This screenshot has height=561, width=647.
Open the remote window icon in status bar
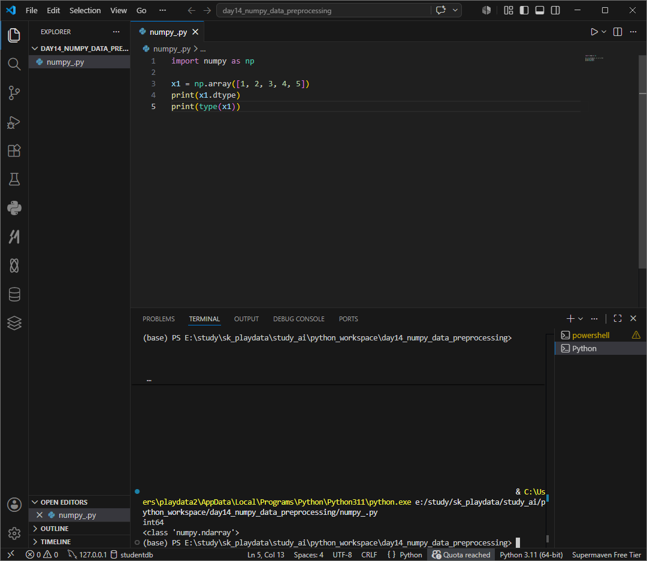[x=11, y=554]
